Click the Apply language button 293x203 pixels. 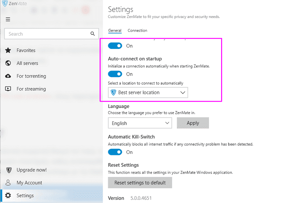point(193,123)
